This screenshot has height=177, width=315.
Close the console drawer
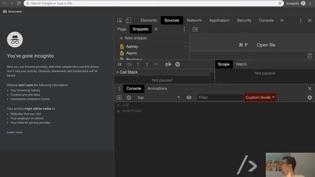pyautogui.click(x=310, y=88)
